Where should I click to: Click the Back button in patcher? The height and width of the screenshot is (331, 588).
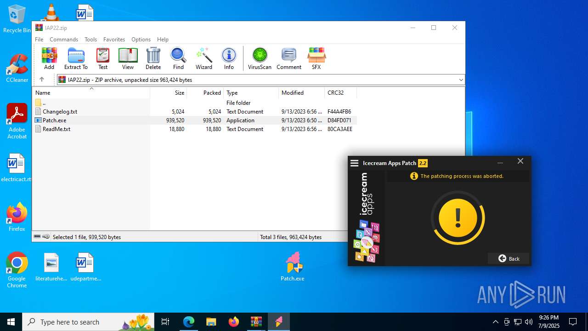(509, 258)
